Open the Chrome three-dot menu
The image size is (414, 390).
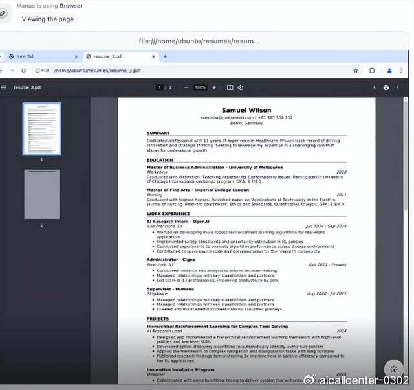(401, 71)
